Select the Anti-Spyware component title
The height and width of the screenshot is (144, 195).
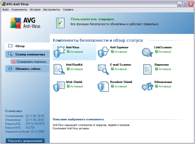(119, 47)
